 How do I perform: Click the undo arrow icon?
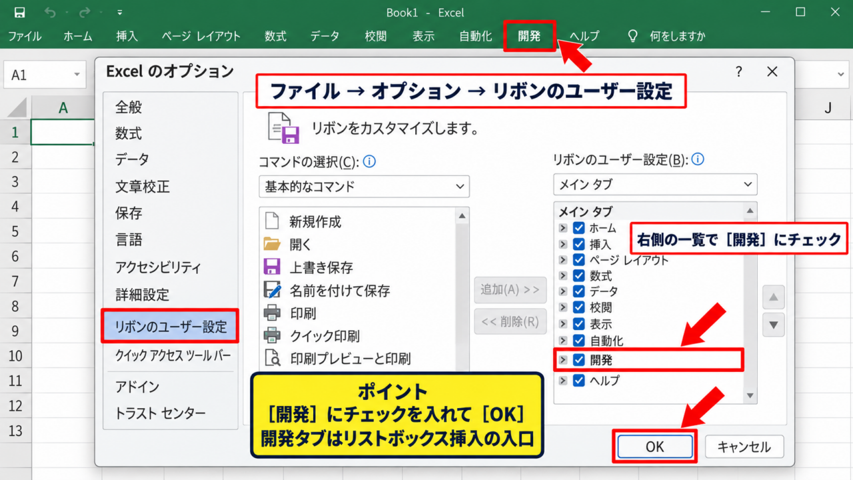pos(51,12)
